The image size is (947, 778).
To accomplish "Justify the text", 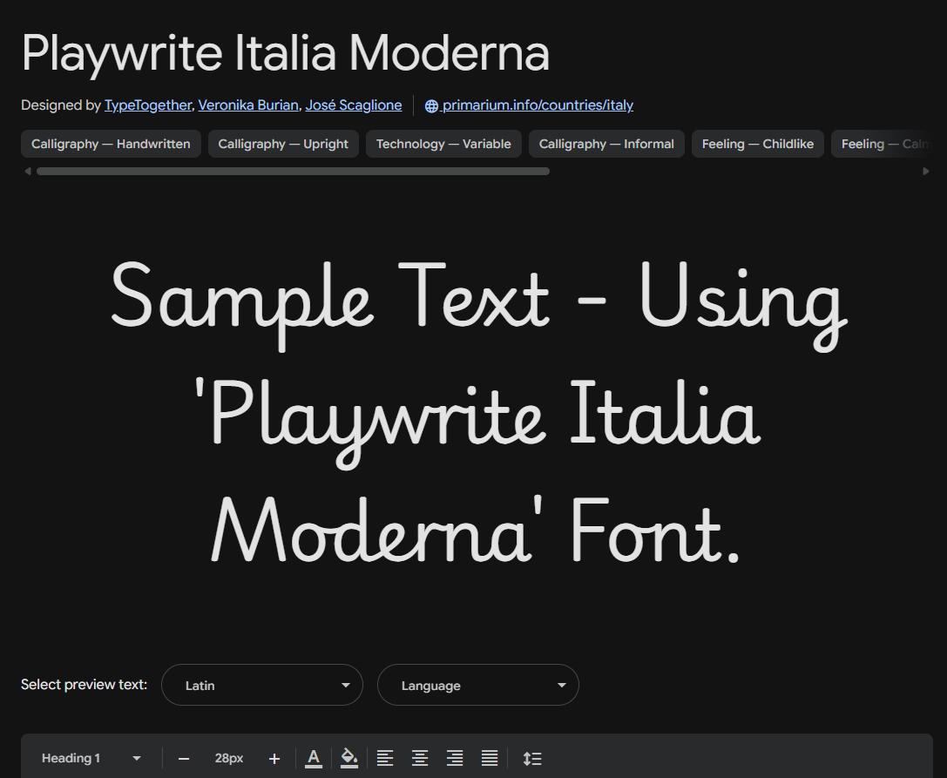I will click(x=490, y=759).
